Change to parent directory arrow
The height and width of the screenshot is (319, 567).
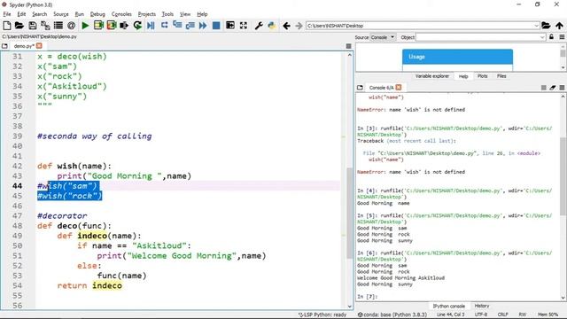559,26
